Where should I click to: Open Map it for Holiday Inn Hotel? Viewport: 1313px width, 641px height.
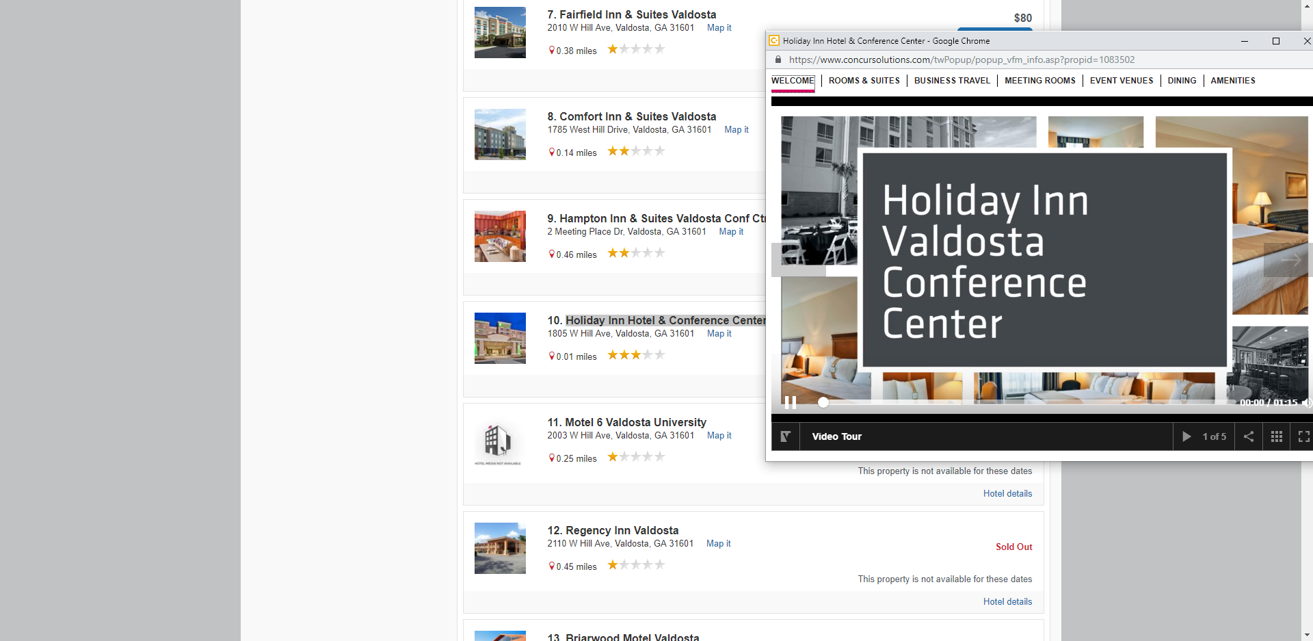(719, 334)
